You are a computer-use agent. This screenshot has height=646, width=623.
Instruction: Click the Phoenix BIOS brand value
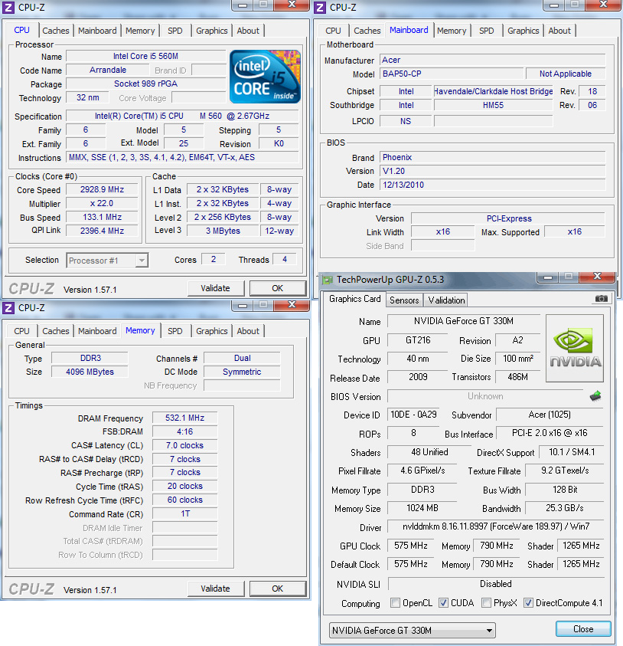point(493,157)
